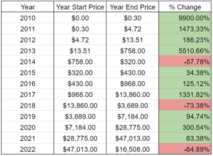The image size is (213, 156).
Task: Select the $28,775.00 start price for 2021
Action: tap(80, 138)
